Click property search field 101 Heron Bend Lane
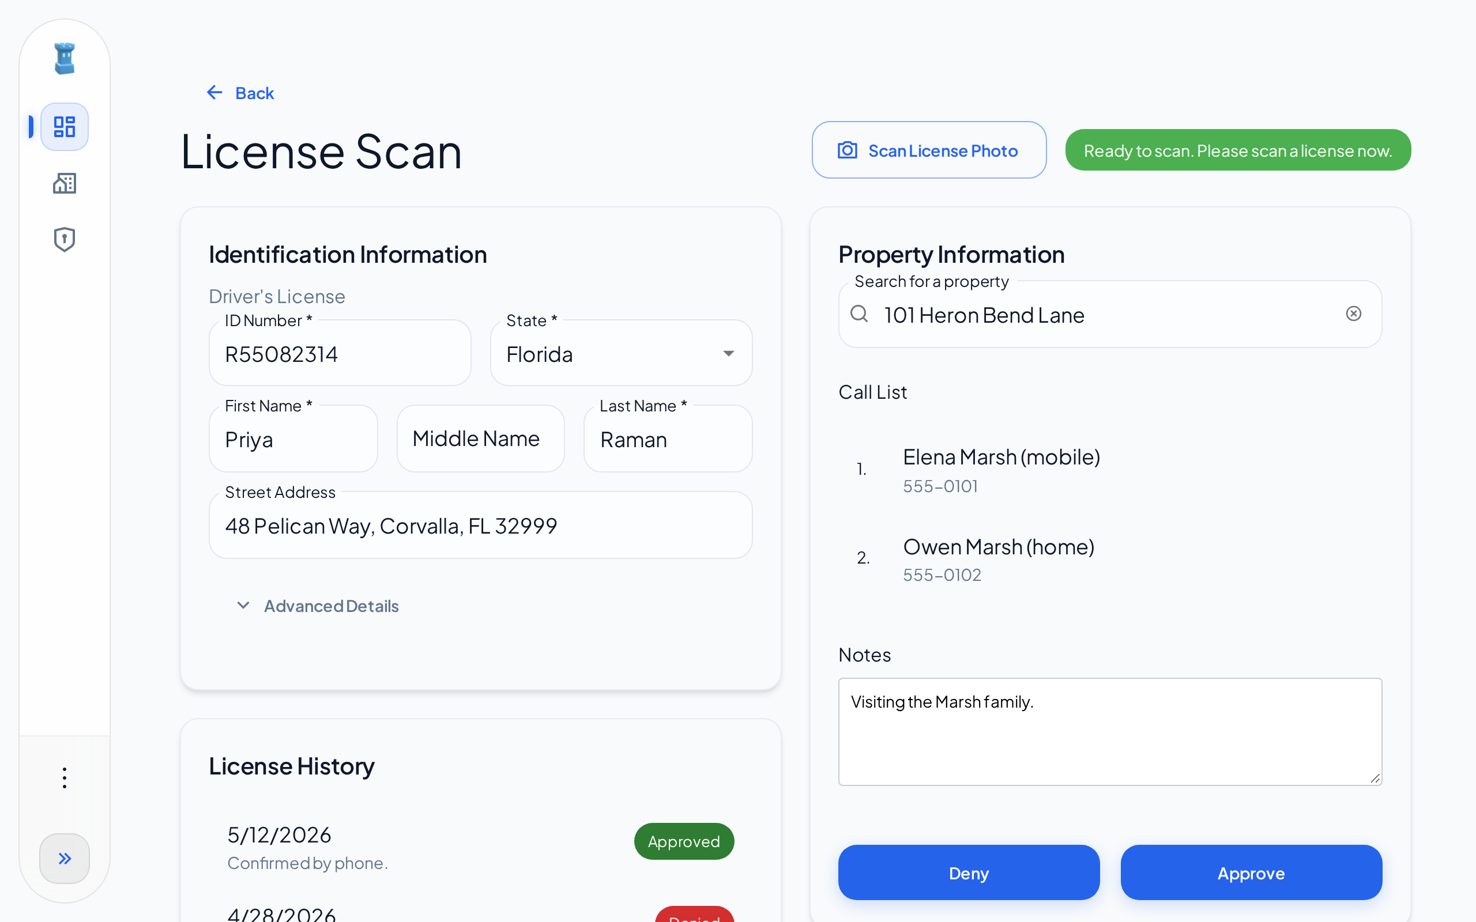This screenshot has height=922, width=1476. (1110, 315)
